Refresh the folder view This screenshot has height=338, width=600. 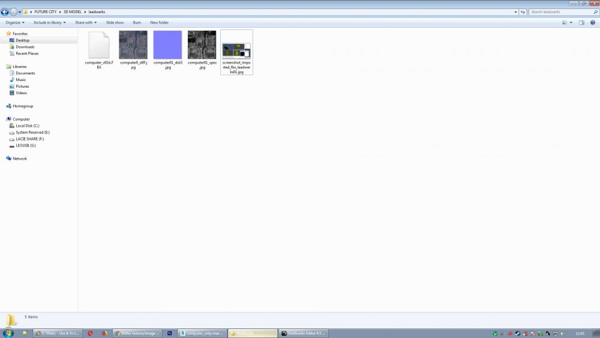click(523, 12)
